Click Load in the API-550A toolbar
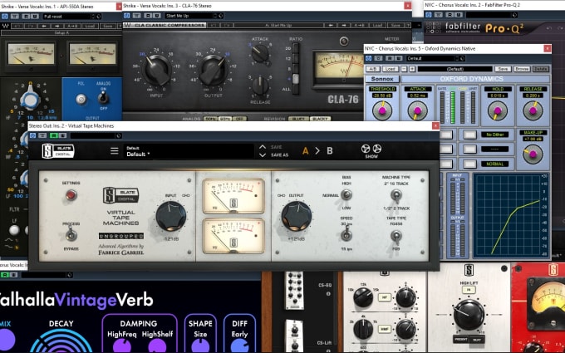Image resolution: width=565 pixels, height=353 pixels. point(90,26)
